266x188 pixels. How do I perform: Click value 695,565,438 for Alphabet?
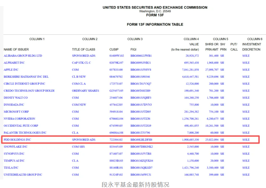[x=191, y=63]
